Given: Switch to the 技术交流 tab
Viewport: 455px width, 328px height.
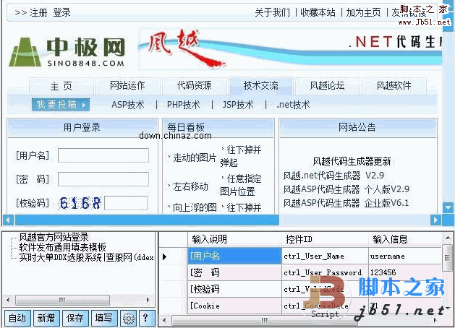Looking at the screenshot, I should tap(261, 86).
